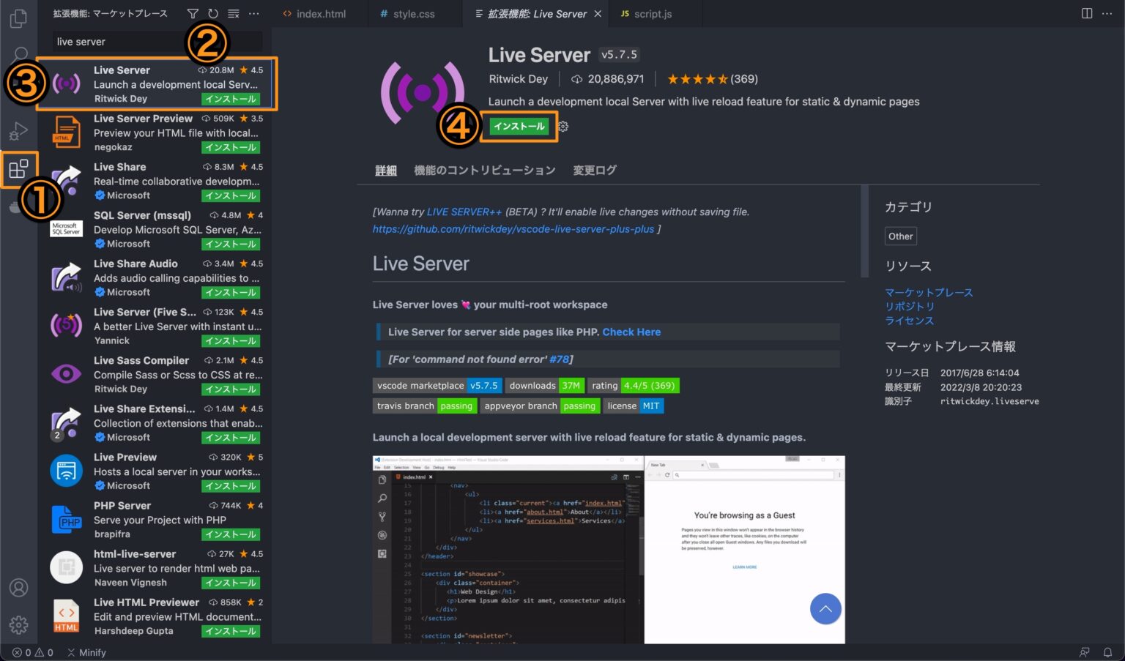
Task: Open the editor more actions ellipsis menu
Action: click(x=1108, y=13)
